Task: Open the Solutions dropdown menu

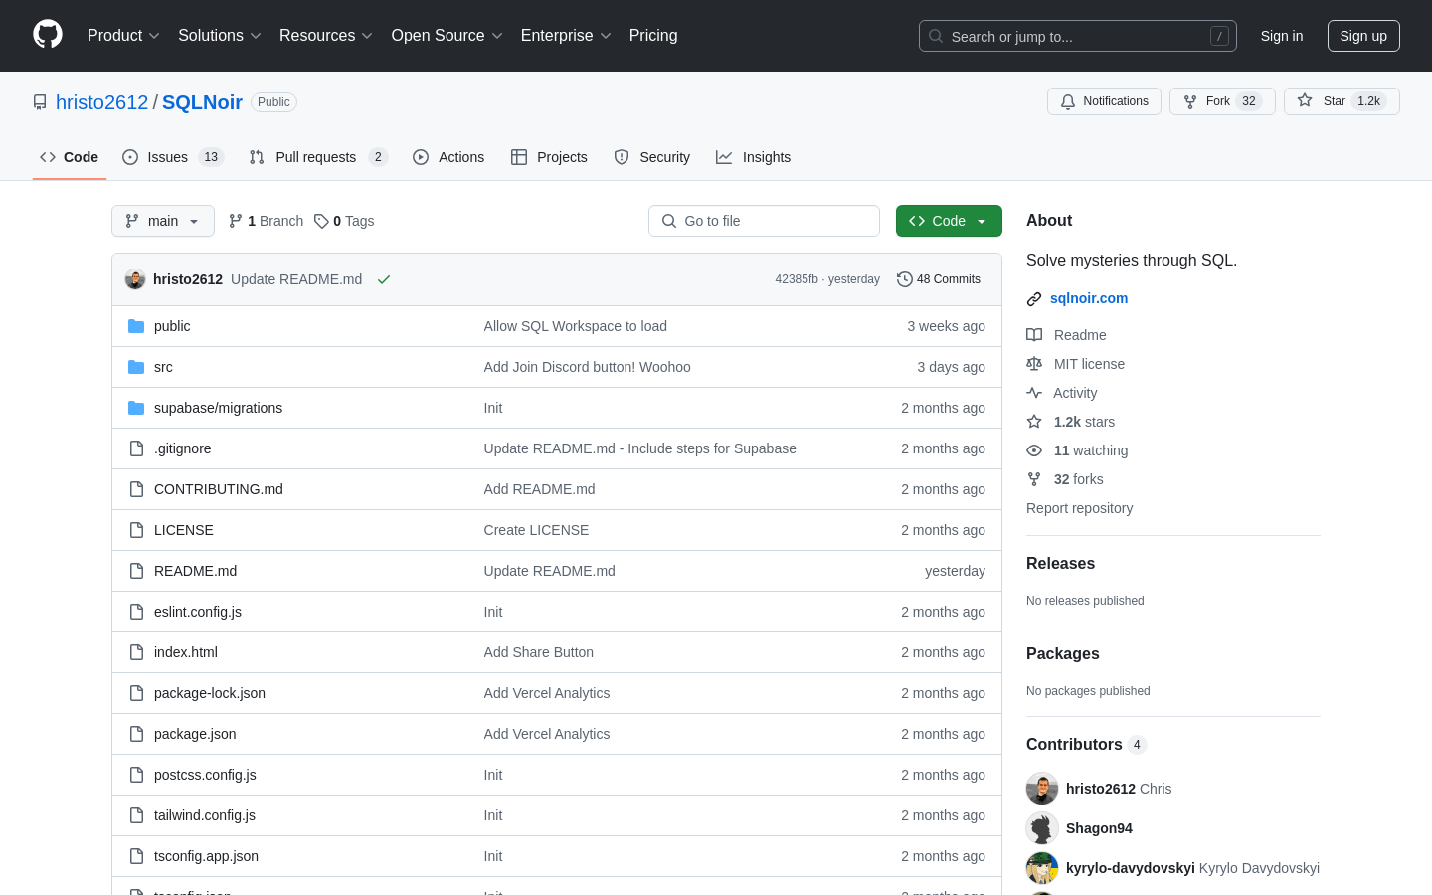Action: point(220,35)
